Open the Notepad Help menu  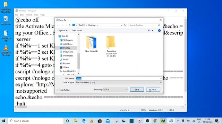pyautogui.click(x=42, y=15)
